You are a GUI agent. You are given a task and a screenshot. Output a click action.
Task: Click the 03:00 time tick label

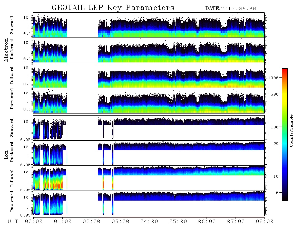click(x=121, y=222)
